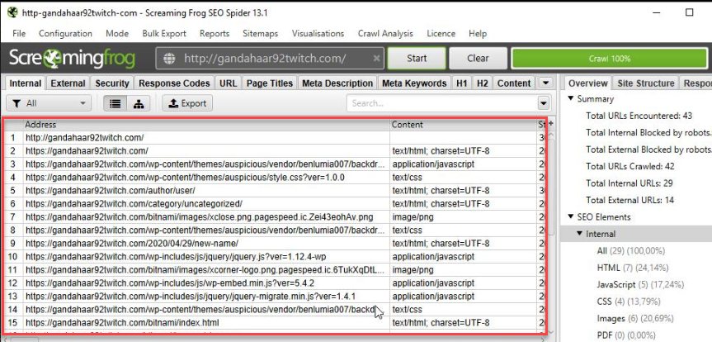Switch to tree view icon
The width and height of the screenshot is (712, 342).
tap(139, 103)
